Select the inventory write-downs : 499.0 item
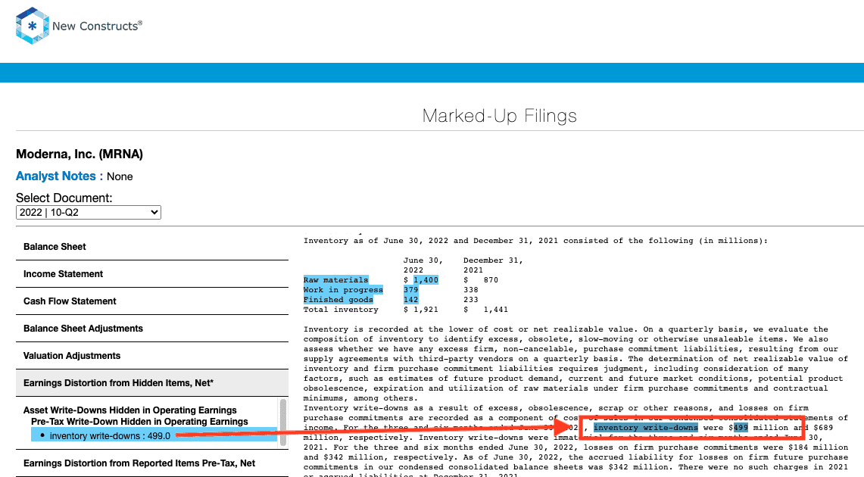Viewport: 864px width, 477px height. click(154, 435)
